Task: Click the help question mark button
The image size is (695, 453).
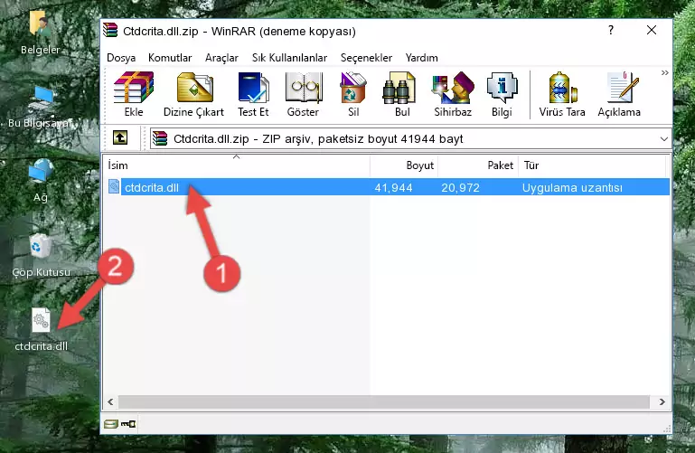Action: pyautogui.click(x=611, y=30)
